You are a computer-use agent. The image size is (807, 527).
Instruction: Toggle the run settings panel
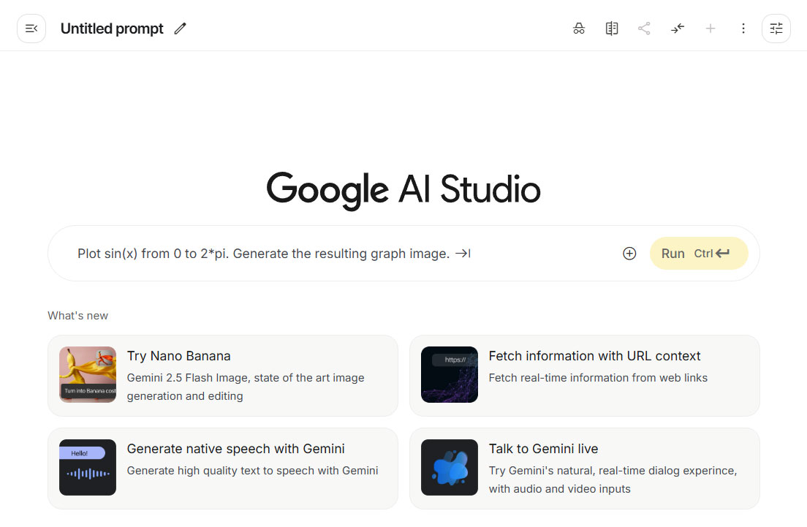click(x=776, y=29)
